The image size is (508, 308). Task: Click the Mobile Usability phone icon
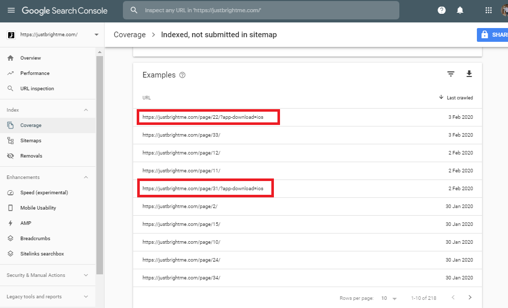[10, 208]
